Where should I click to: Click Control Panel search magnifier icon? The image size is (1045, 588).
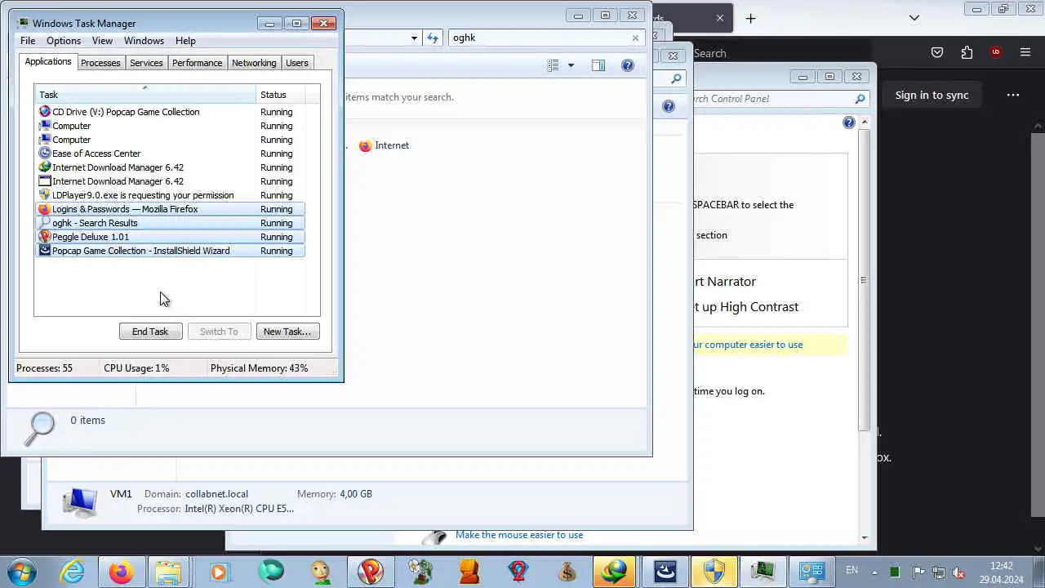point(860,99)
